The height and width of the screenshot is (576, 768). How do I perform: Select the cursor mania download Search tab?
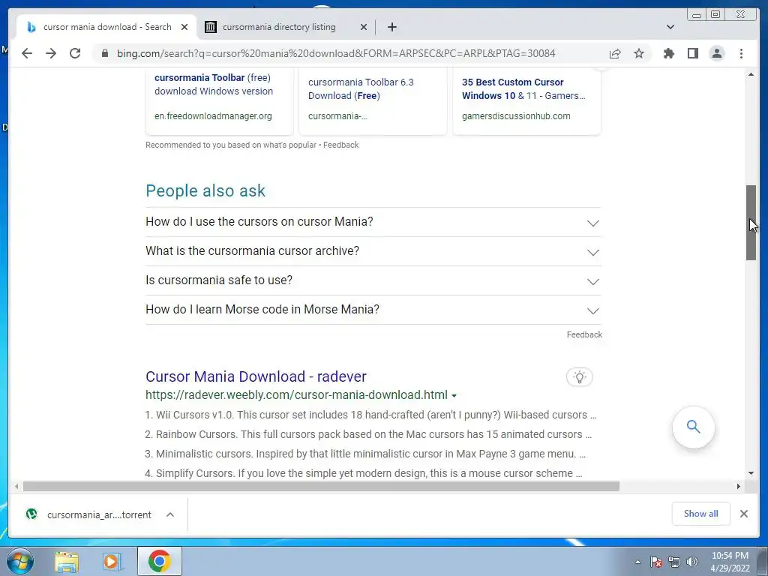coord(106,27)
